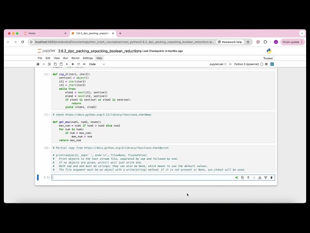This screenshot has height=233, width=310.
Task: Insert a cell below the active cell
Action: 265,178
